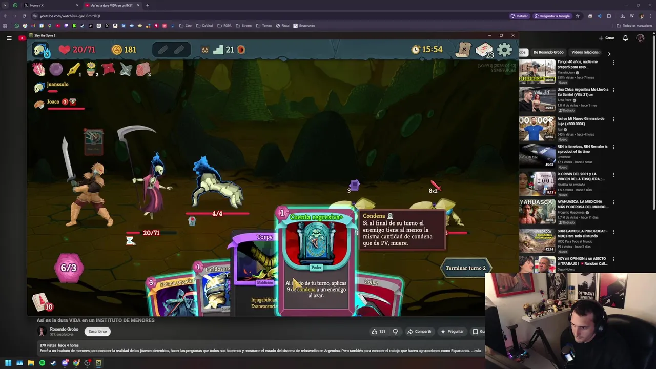Image resolution: width=656 pixels, height=369 pixels.
Task: Subscribe to Rosendo Grobo channel
Action: point(97,332)
